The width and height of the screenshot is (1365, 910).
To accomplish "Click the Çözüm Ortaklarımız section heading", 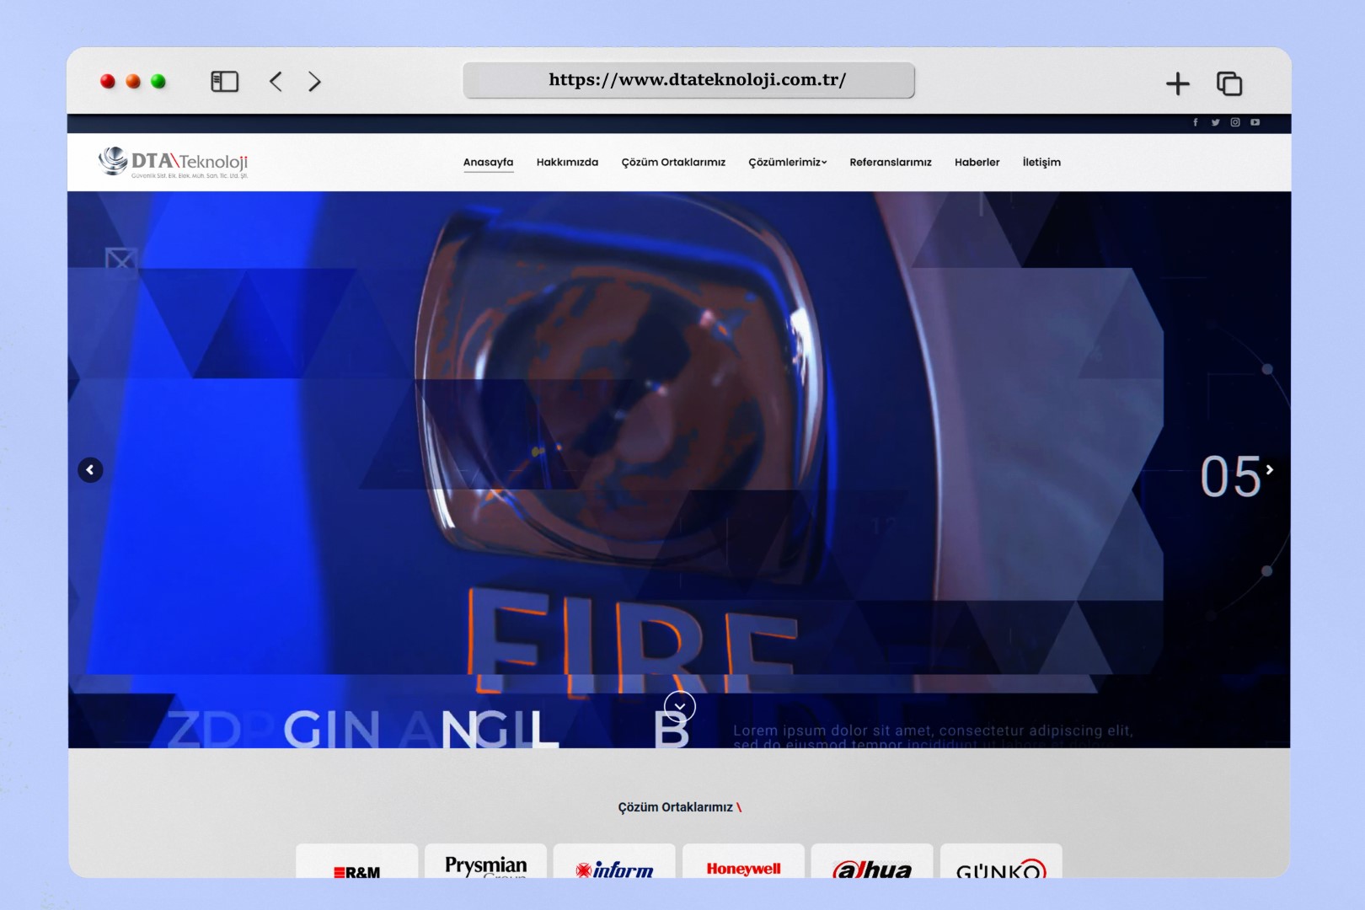I will [x=680, y=807].
